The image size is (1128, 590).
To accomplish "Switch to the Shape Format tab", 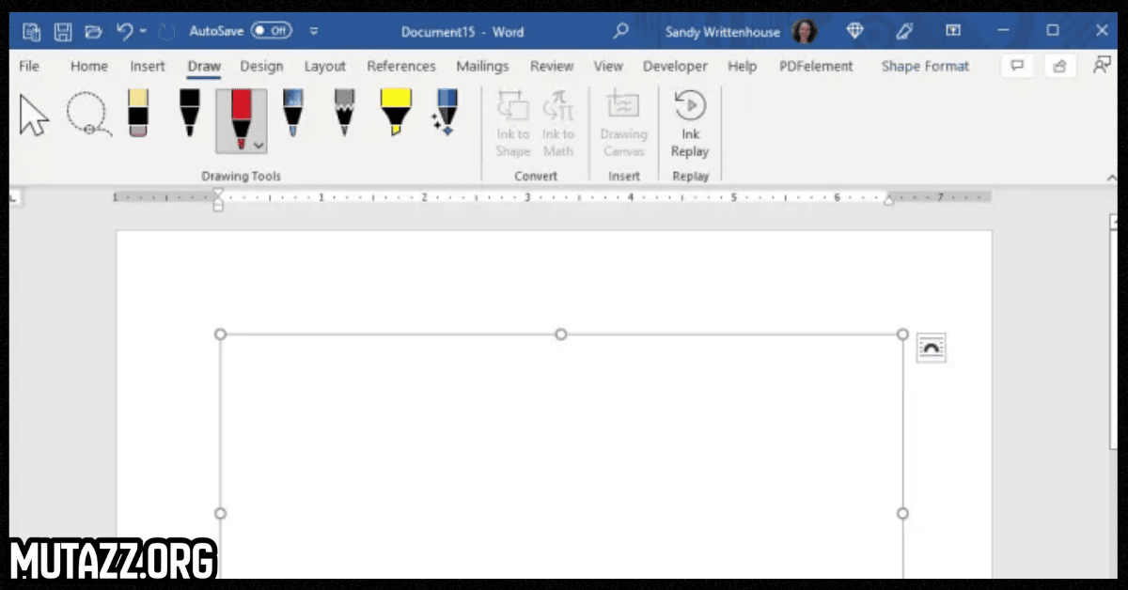I will [x=924, y=66].
